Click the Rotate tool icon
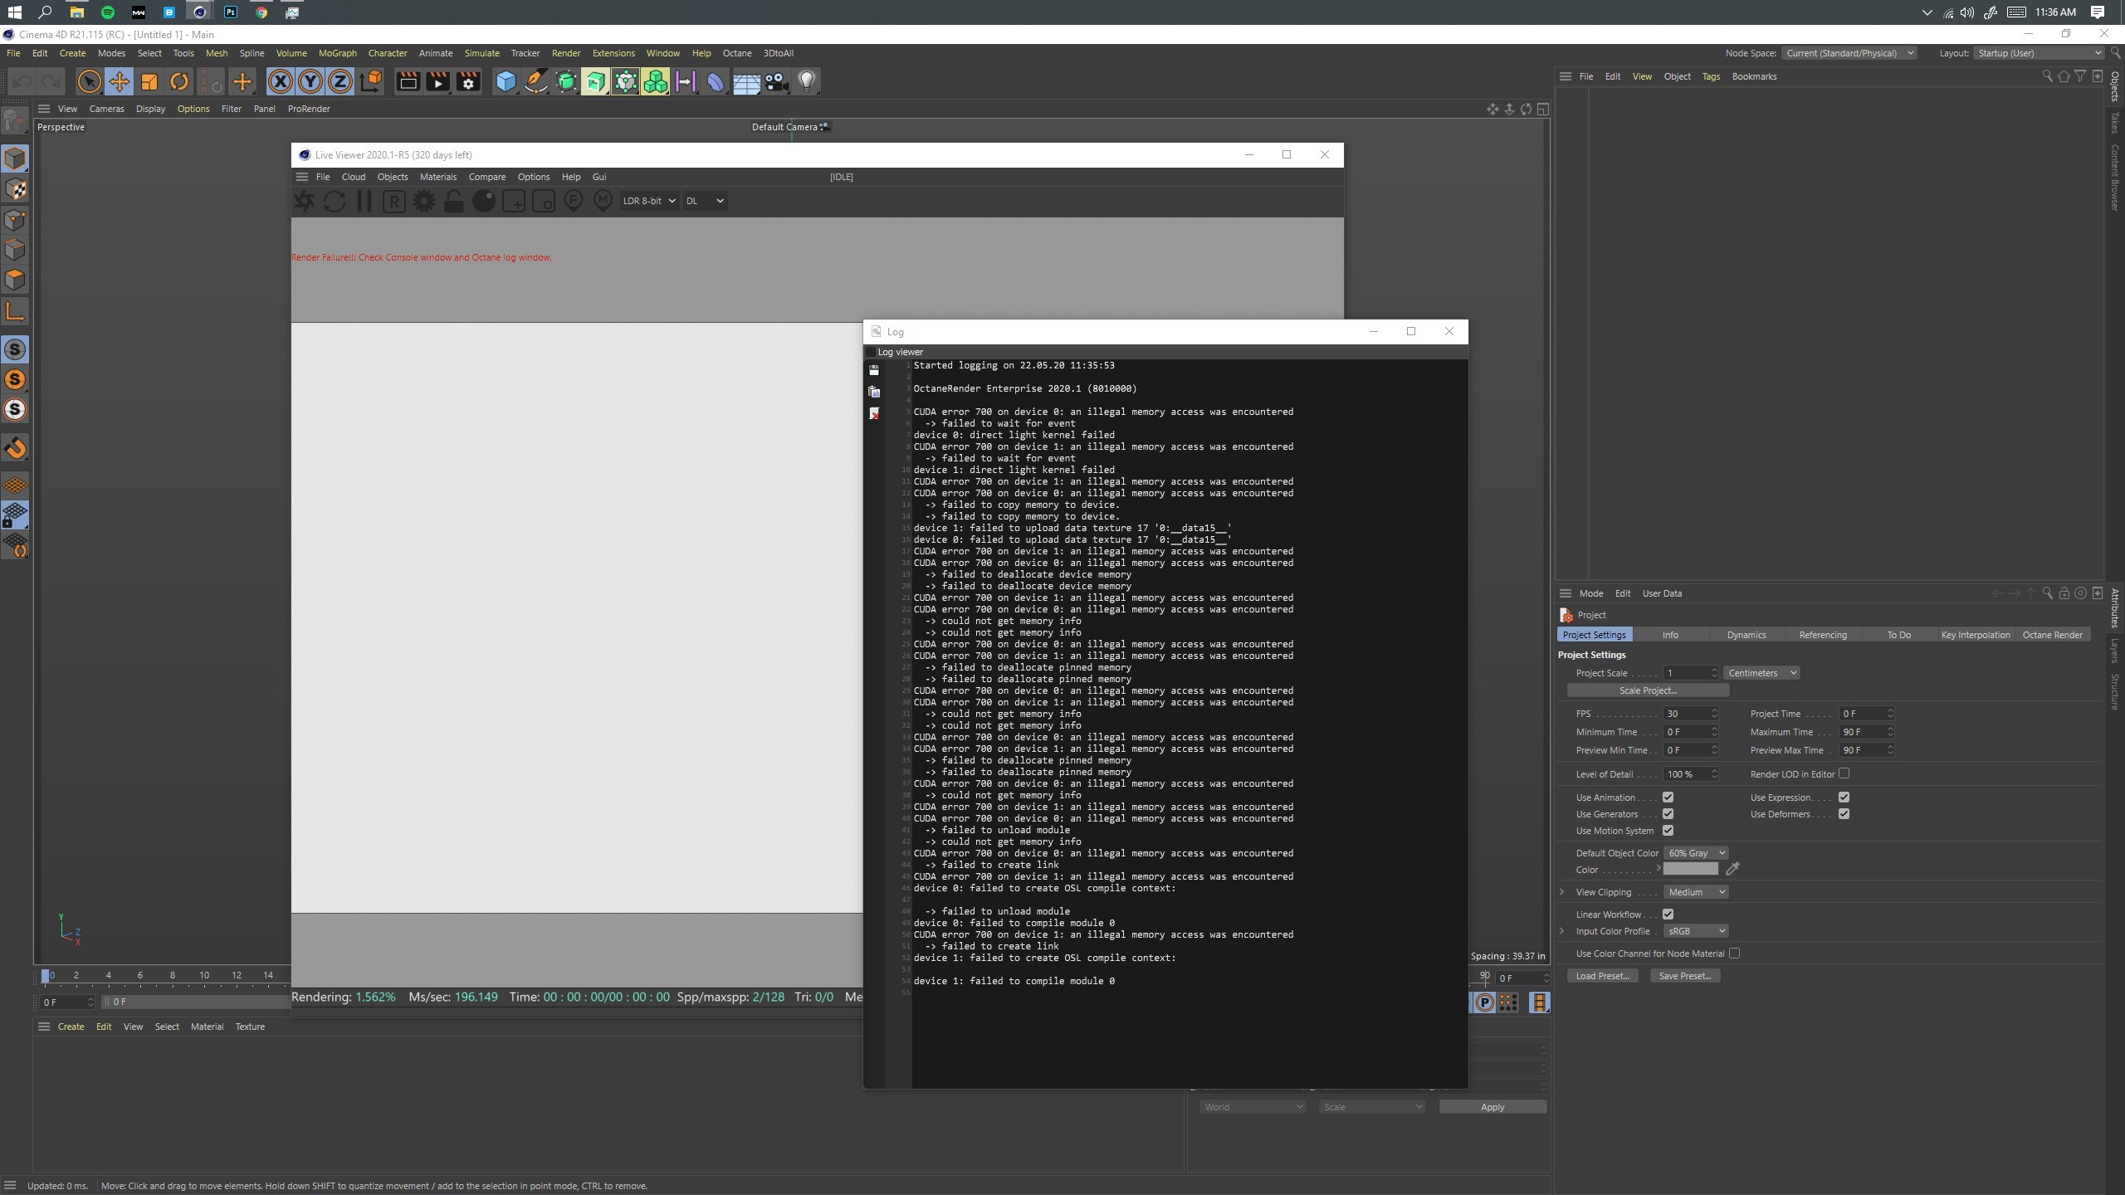The height and width of the screenshot is (1195, 2125). click(179, 81)
